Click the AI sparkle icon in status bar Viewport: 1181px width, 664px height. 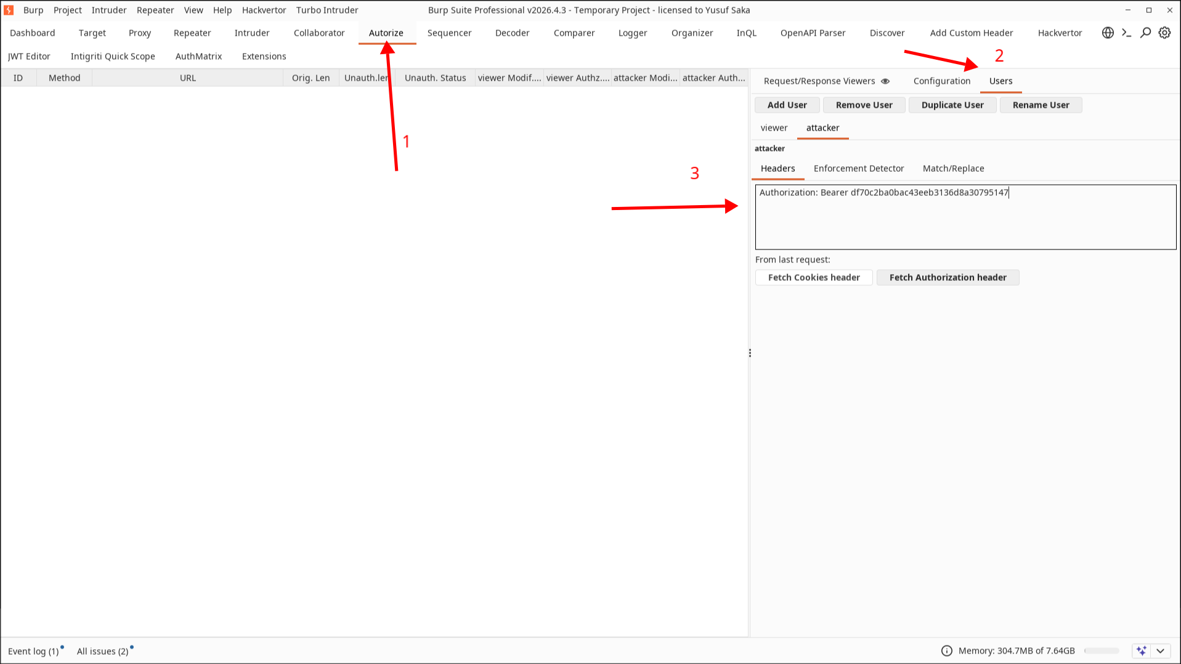(1142, 650)
